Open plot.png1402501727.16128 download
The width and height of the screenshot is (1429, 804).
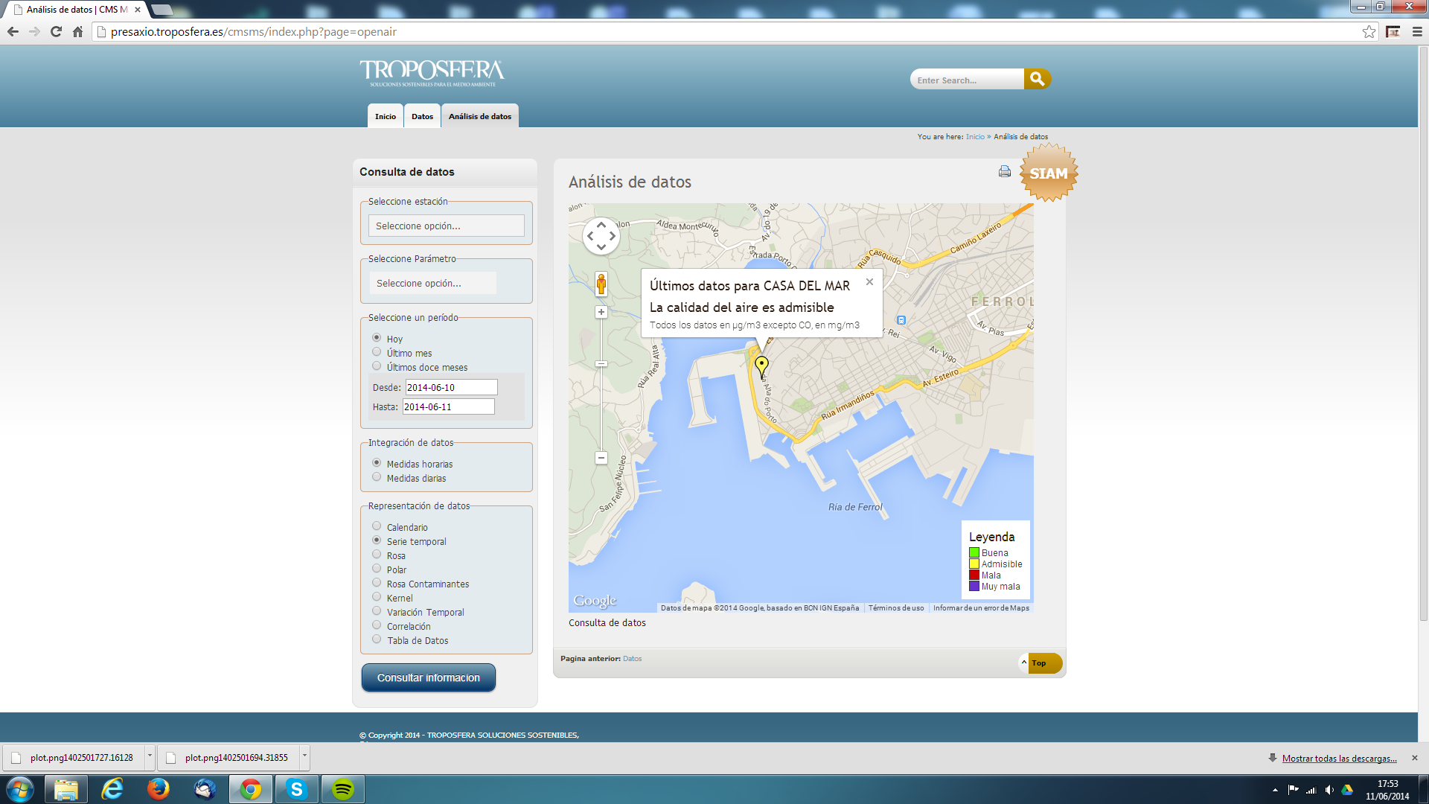(73, 758)
